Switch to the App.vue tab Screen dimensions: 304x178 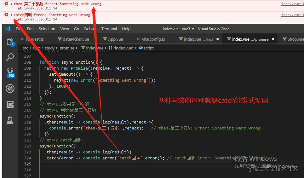[113, 39]
